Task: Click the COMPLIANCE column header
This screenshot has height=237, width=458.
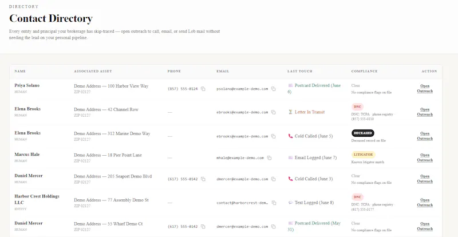Action: pos(364,72)
